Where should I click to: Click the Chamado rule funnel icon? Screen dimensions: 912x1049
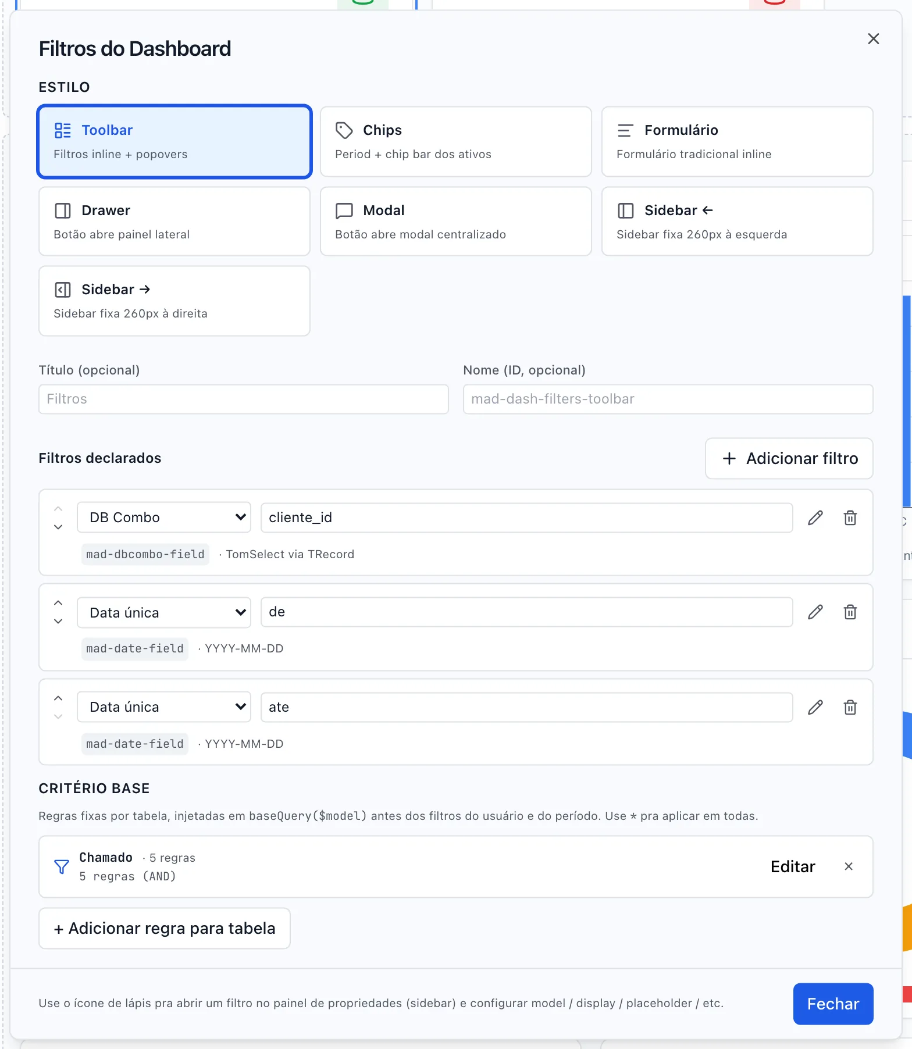click(x=62, y=867)
